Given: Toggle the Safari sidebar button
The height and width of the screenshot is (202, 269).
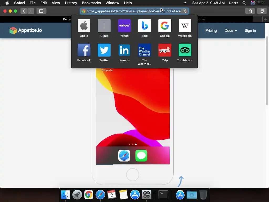Looking at the screenshot, I should pyautogui.click(x=41, y=11).
